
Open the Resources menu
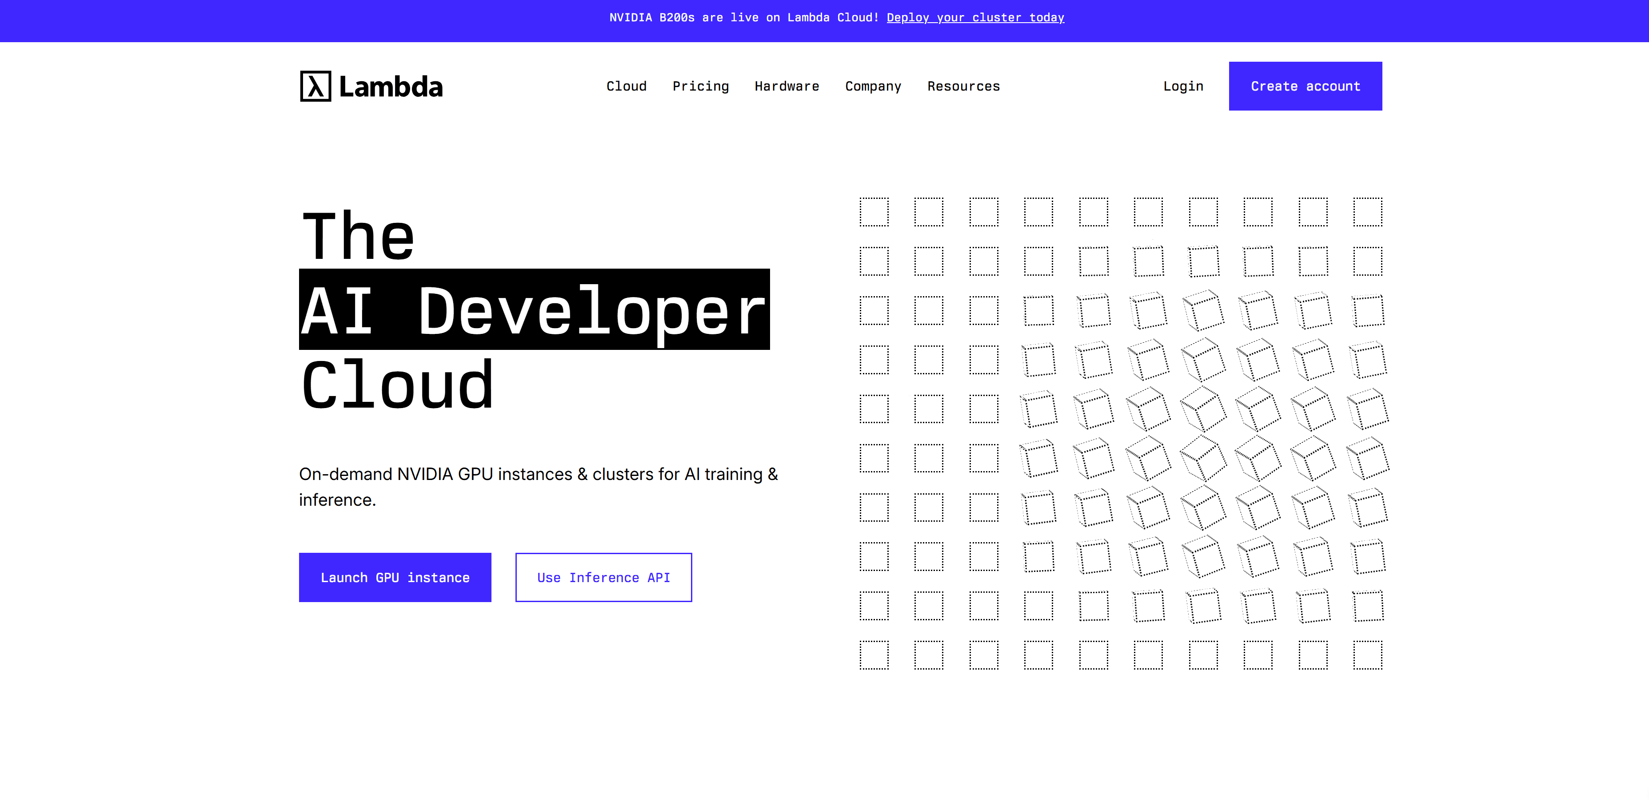(963, 86)
